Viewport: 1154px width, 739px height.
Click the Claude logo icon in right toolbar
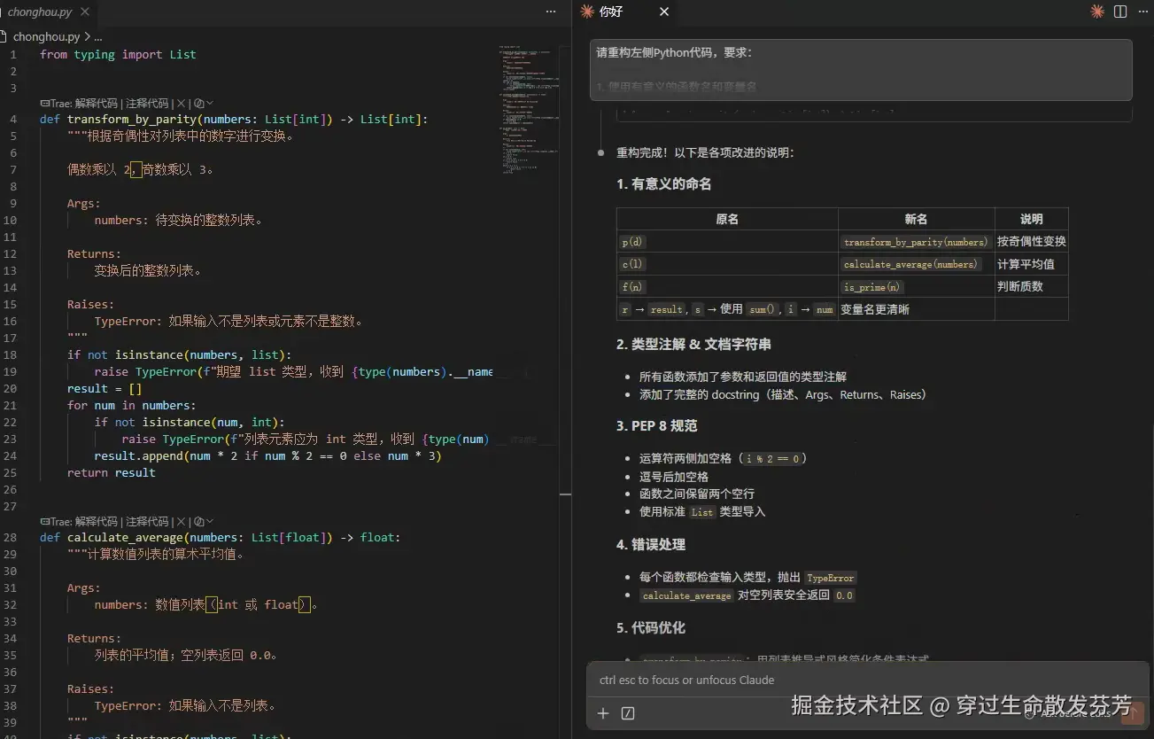(1097, 12)
